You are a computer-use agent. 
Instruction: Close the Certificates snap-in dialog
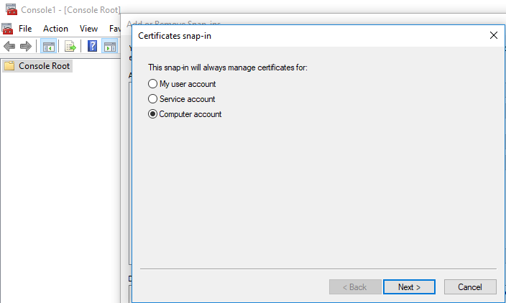pyautogui.click(x=493, y=35)
